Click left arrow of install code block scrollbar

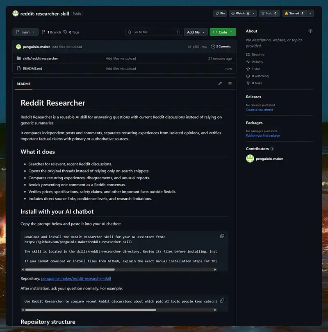(23, 269)
